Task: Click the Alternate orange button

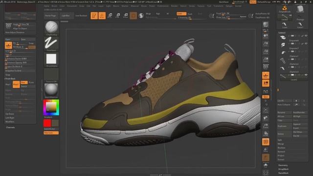Action: (51, 132)
